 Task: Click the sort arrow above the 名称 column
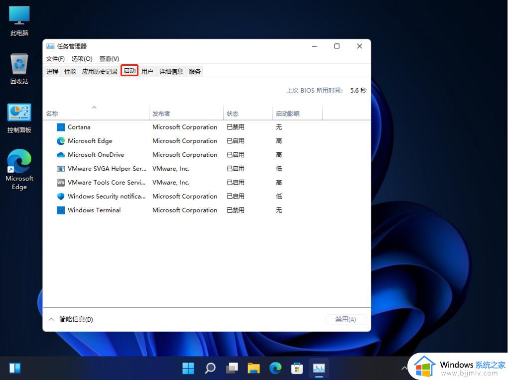94,107
